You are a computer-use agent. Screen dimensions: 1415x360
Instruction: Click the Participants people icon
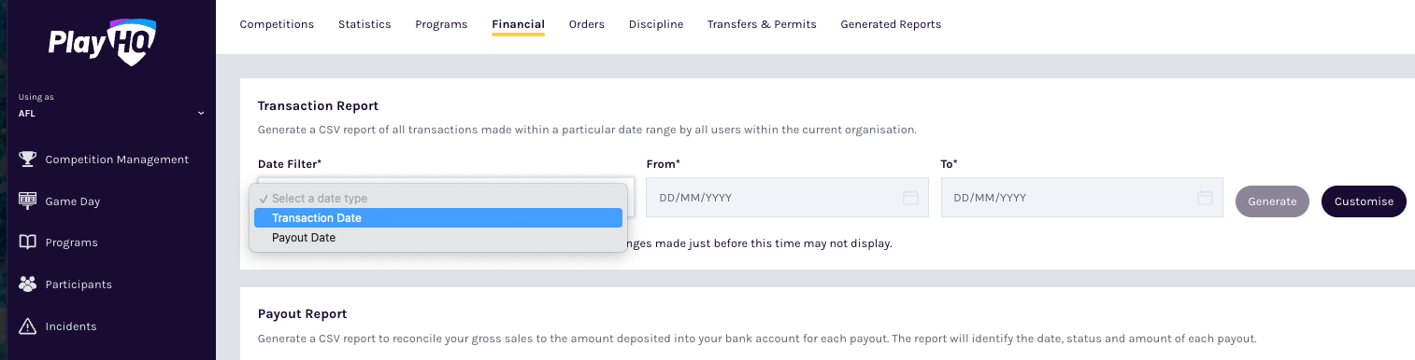pos(28,284)
